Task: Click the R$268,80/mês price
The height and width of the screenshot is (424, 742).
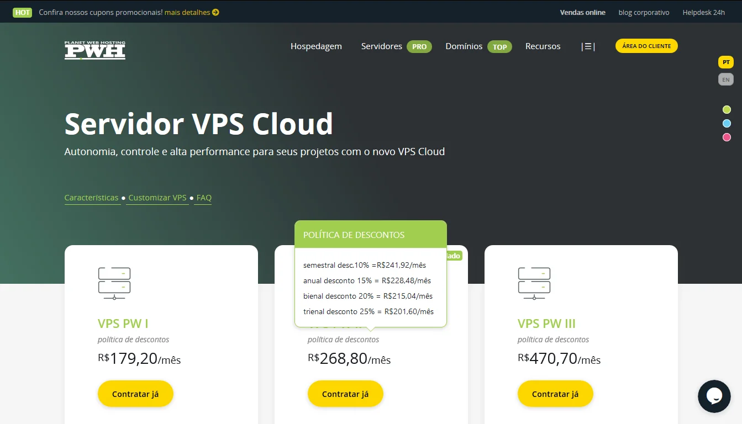Action: coord(349,359)
